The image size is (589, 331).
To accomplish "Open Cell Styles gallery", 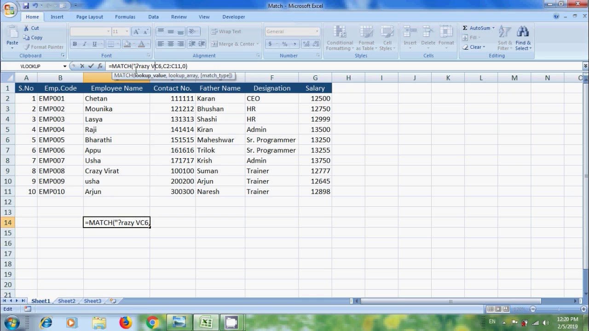I will (x=387, y=38).
